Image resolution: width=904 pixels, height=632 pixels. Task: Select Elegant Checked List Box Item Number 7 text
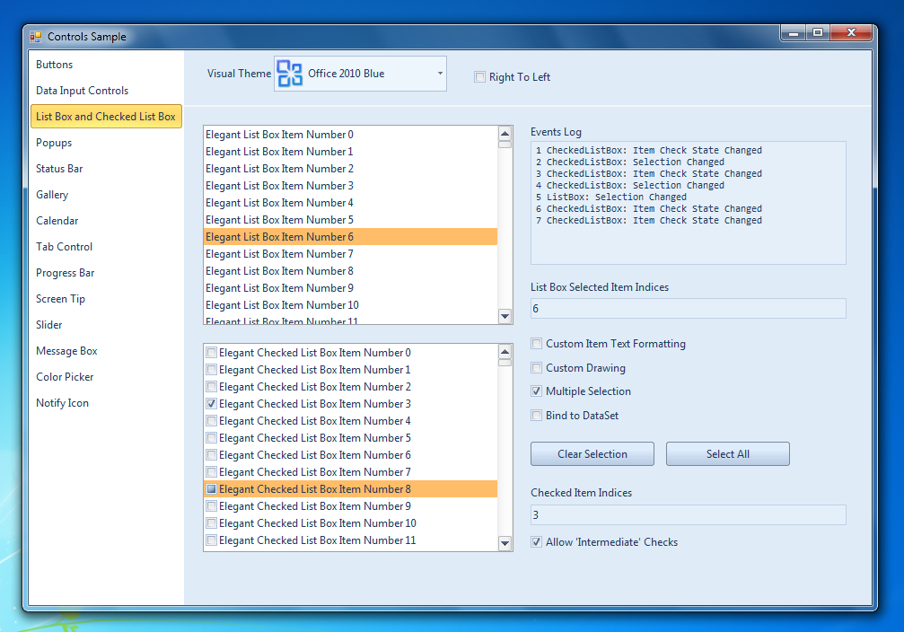(x=315, y=472)
